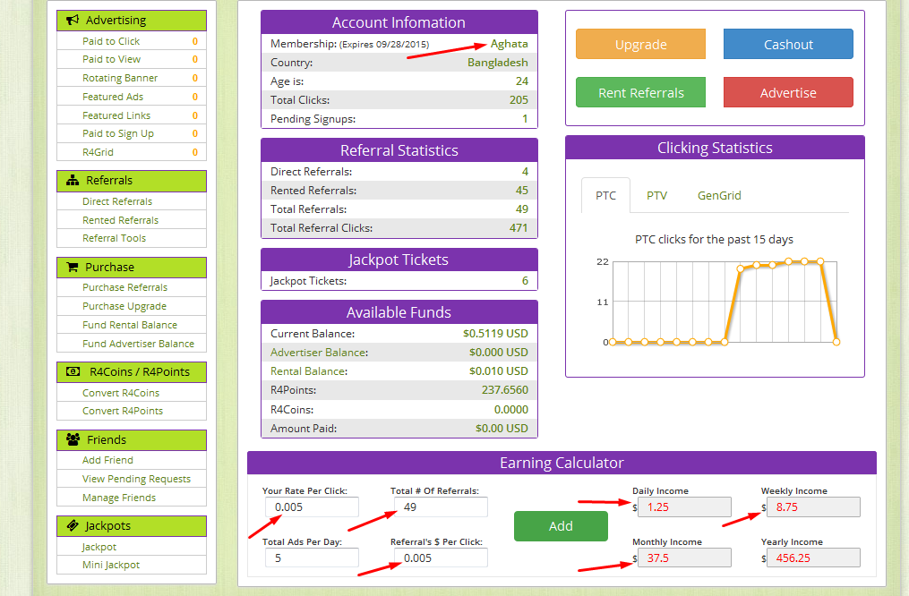This screenshot has height=596, width=909.
Task: Open the Paid to Click sidebar link
Action: 111,41
